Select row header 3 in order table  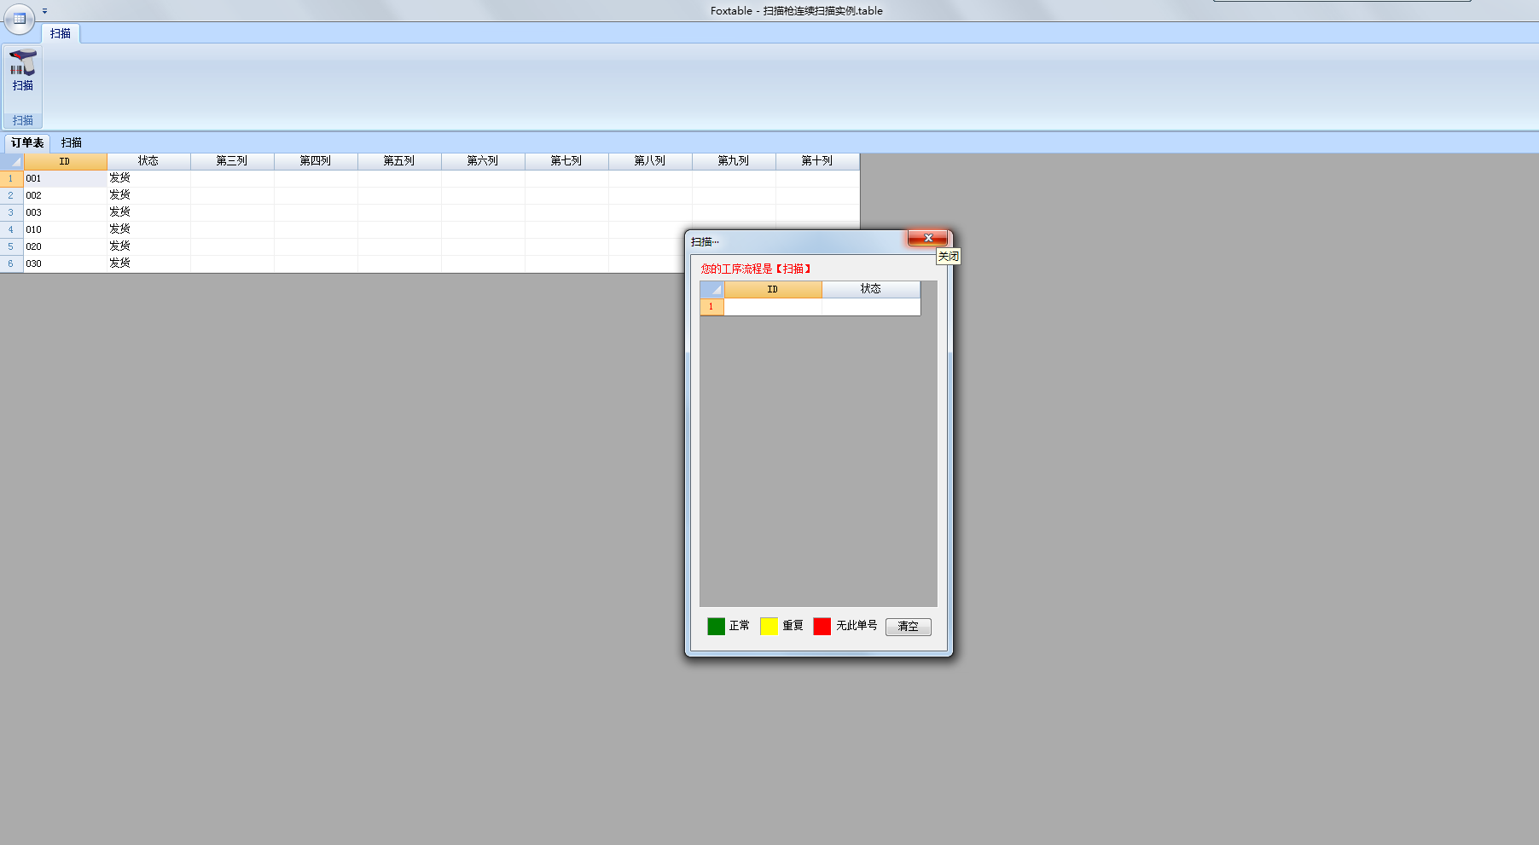(11, 212)
